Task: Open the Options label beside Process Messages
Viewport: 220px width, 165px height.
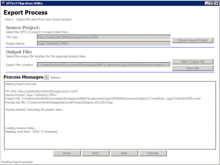Action: 55,78
